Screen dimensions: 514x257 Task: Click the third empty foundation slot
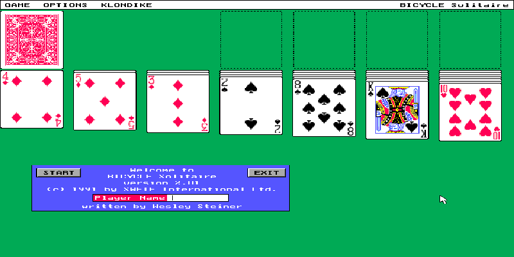click(x=396, y=39)
